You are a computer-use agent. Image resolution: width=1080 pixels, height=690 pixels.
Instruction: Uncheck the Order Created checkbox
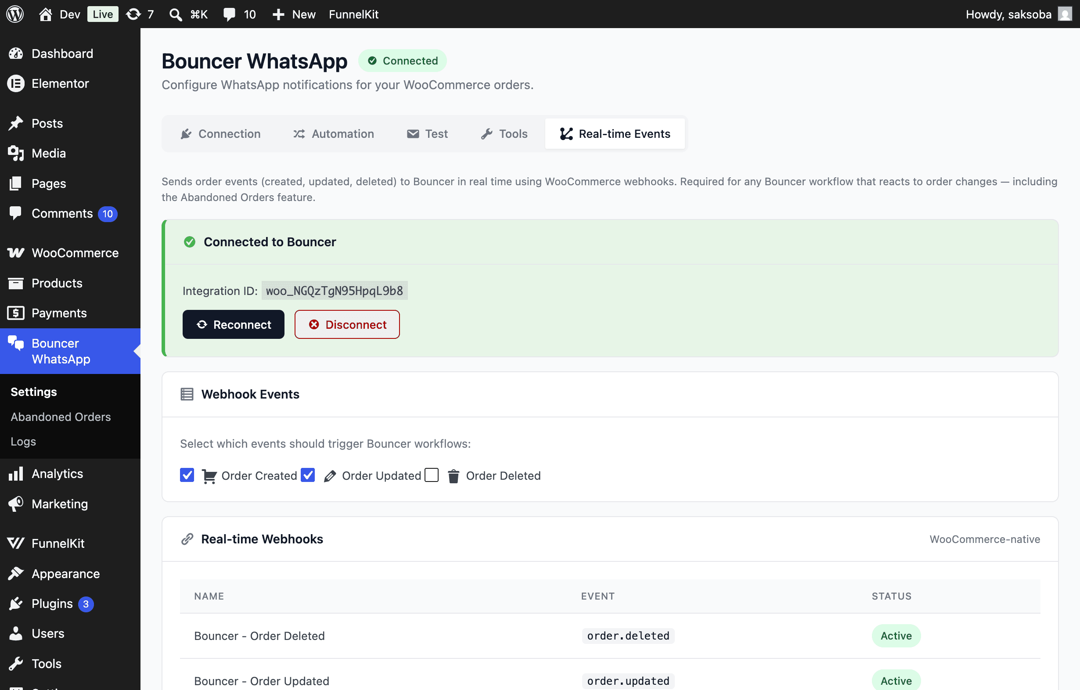[187, 475]
